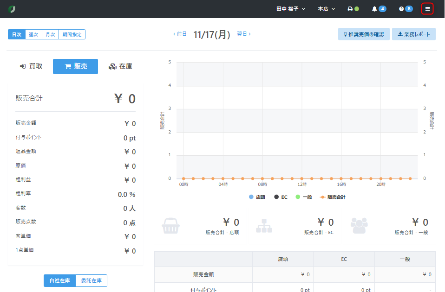Click green printer status dot

point(357,9)
